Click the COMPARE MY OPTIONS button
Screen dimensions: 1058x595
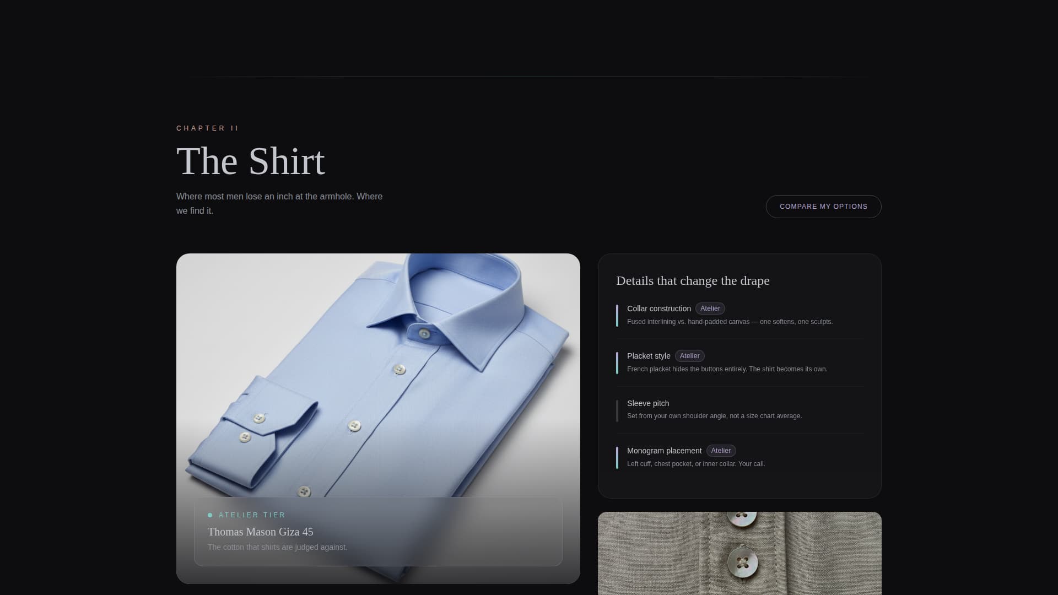coord(823,207)
